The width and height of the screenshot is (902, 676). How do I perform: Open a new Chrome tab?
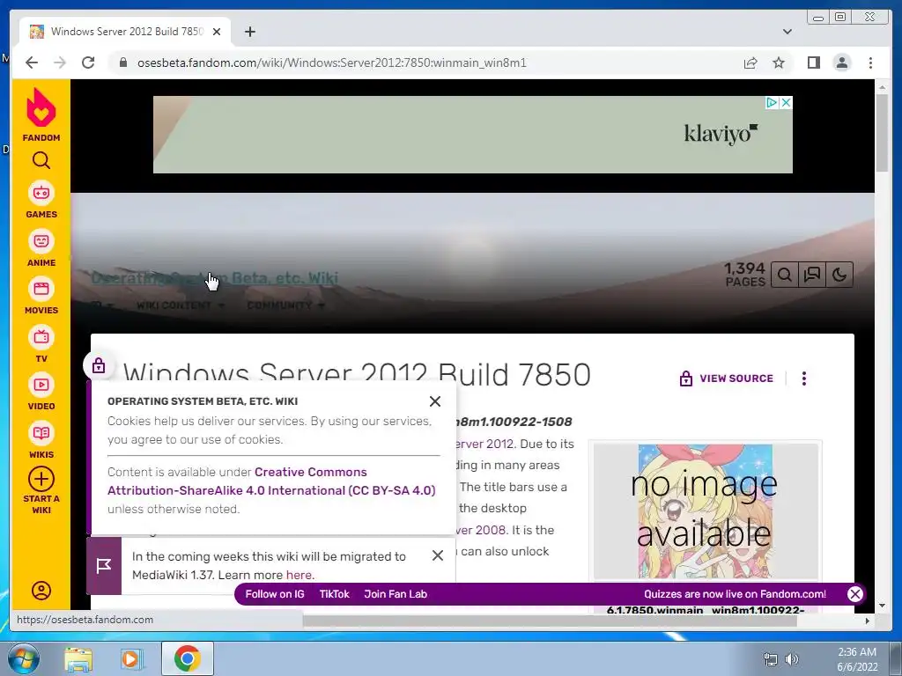click(x=249, y=32)
